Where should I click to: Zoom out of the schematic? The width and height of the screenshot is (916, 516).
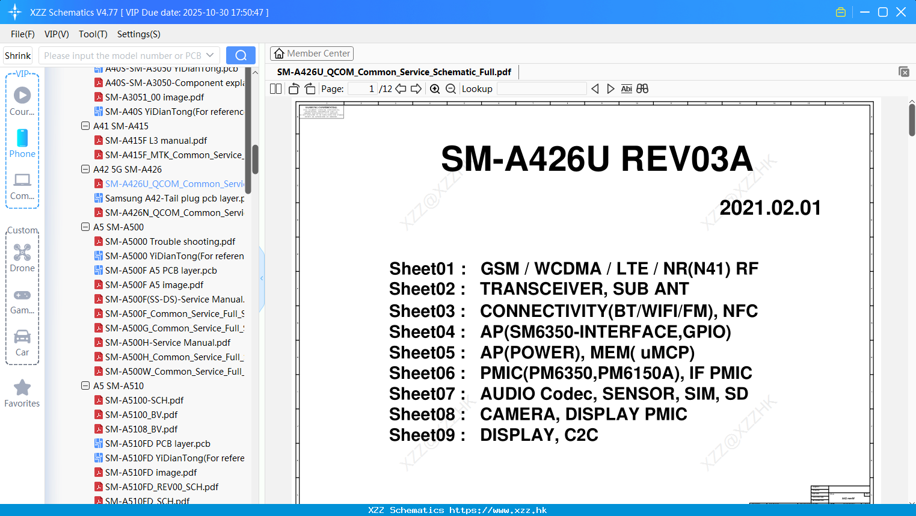450,89
